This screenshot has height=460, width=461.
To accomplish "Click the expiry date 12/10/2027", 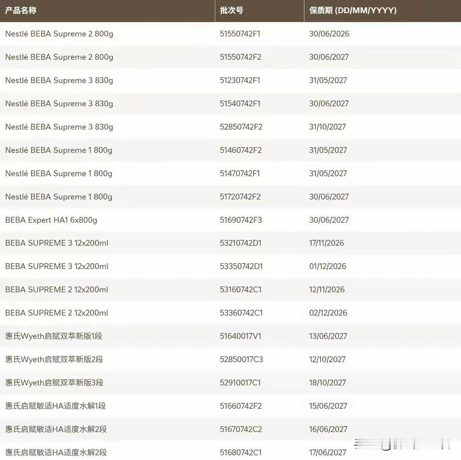I will [327, 359].
